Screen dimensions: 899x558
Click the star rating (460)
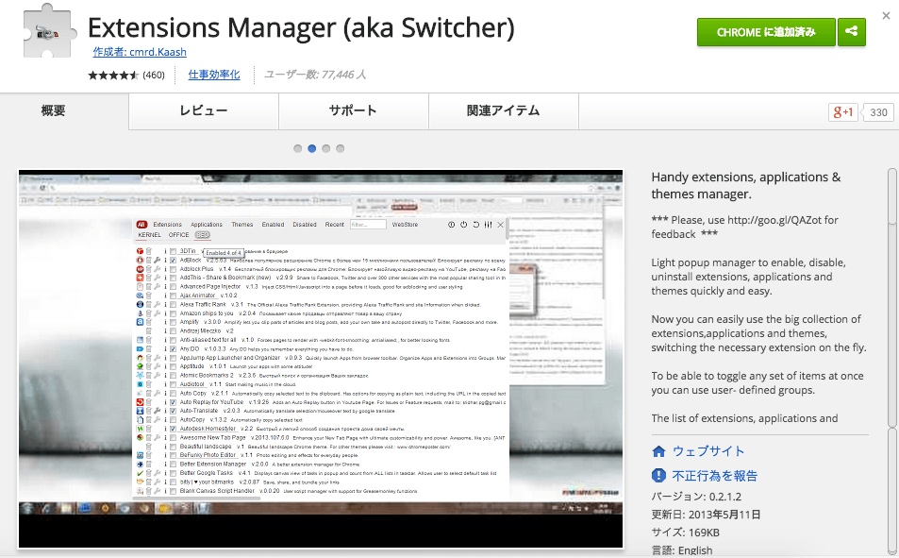(126, 75)
